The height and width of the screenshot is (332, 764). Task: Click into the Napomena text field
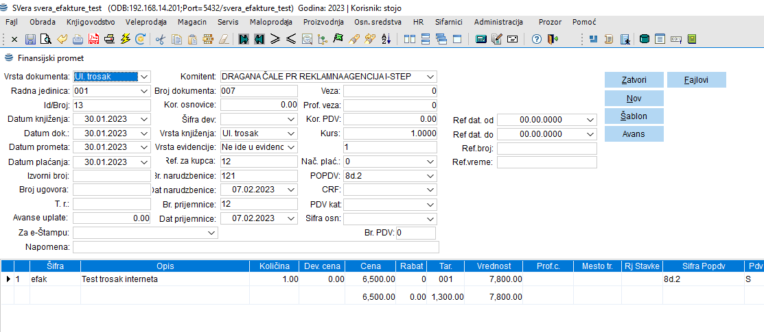[x=255, y=247]
